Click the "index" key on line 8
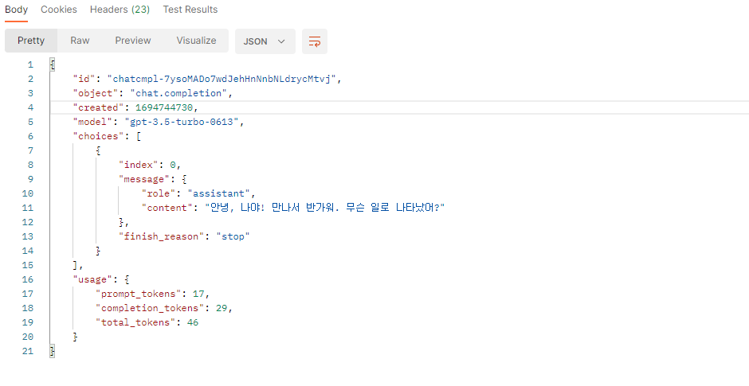The width and height of the screenshot is (749, 386). [x=139, y=165]
